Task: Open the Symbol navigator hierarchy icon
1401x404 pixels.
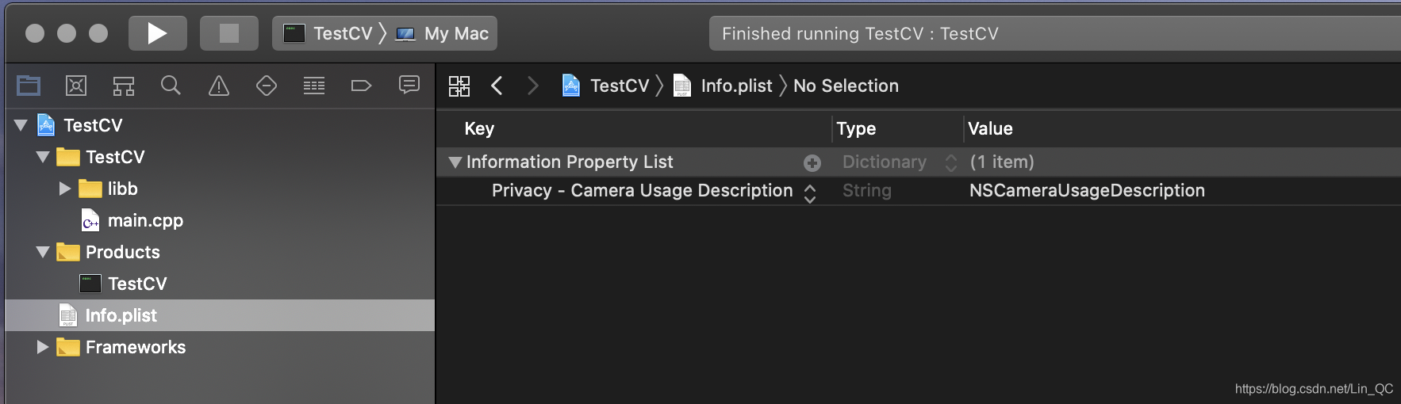Action: [124, 86]
